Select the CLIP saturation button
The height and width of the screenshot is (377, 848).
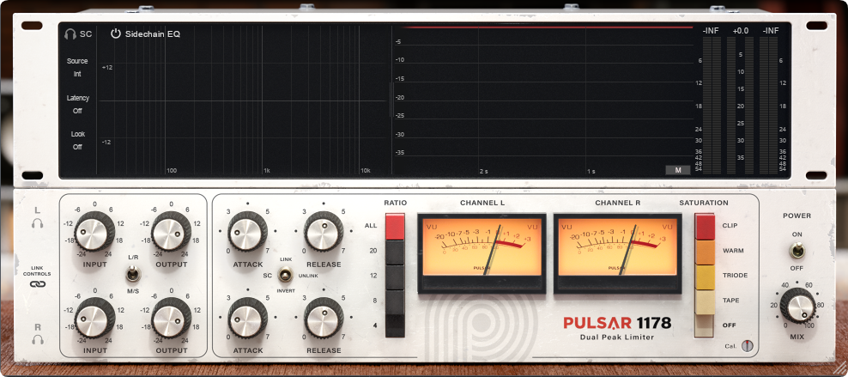pyautogui.click(x=705, y=226)
